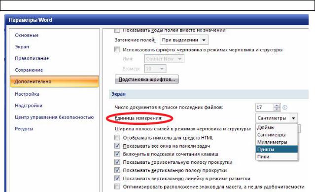Click 'Число документов в списке последних файлов' label
Screen dimensions: 315x192
[x=169, y=108]
